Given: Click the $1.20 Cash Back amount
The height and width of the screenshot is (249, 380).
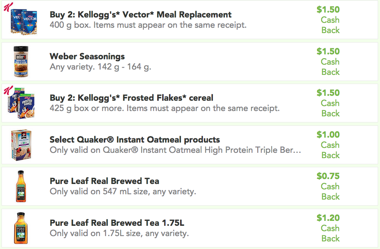Looking at the screenshot, I should click(328, 228).
